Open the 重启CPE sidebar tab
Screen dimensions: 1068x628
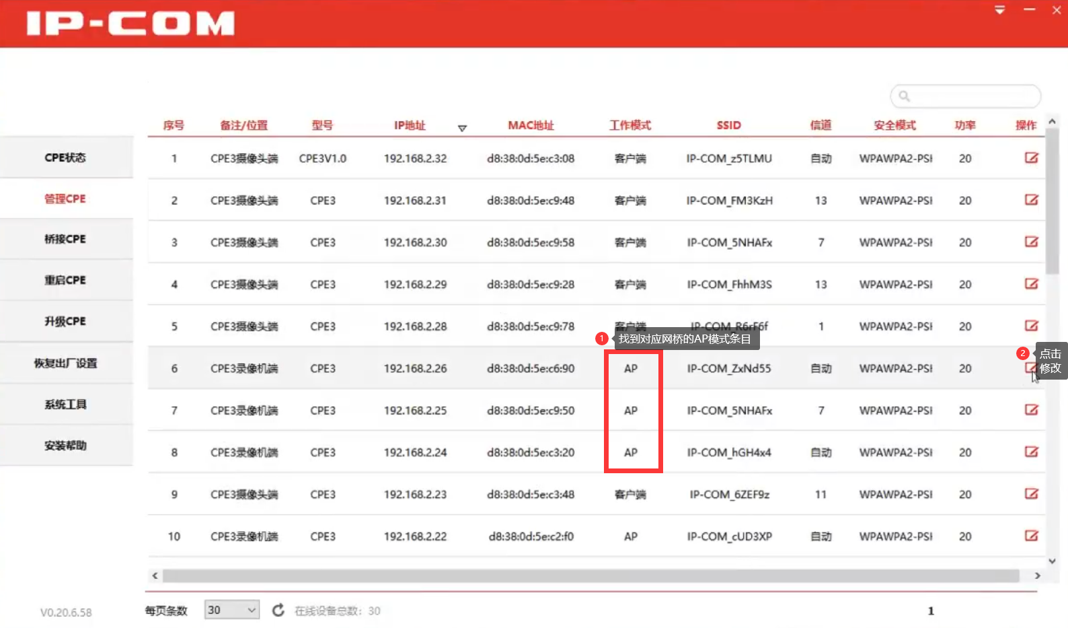pyautogui.click(x=66, y=280)
